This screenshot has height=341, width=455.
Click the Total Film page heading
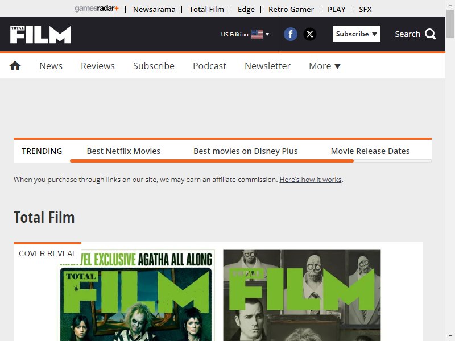point(44,218)
